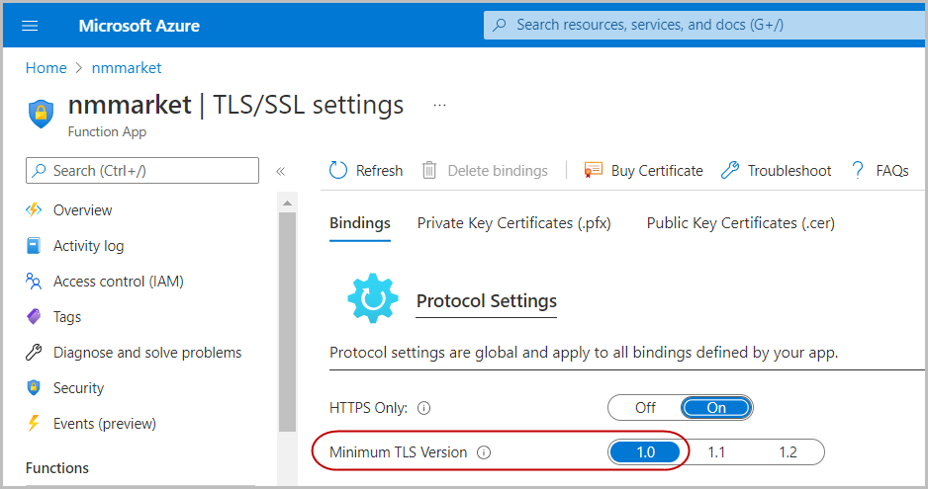Click the Tags icon in sidebar
The width and height of the screenshot is (928, 489).
35,317
